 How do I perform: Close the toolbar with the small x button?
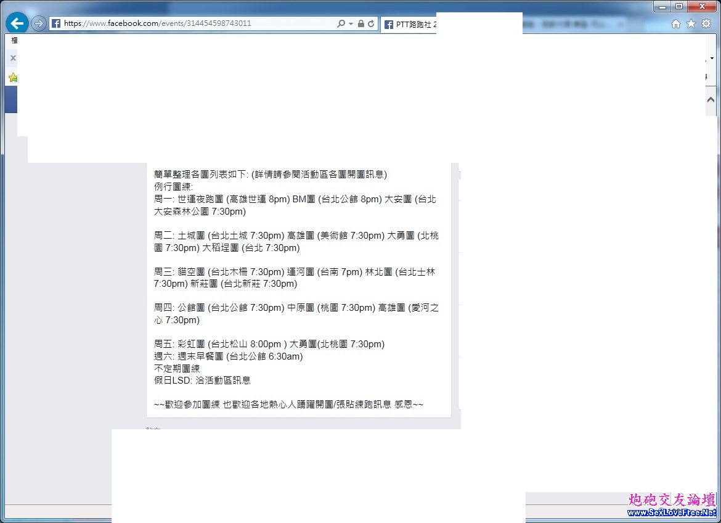click(13, 58)
